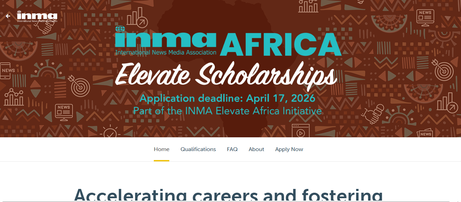The height and width of the screenshot is (202, 461).
Task: Click Apply Now in the navigation bar
Action: click(x=289, y=149)
